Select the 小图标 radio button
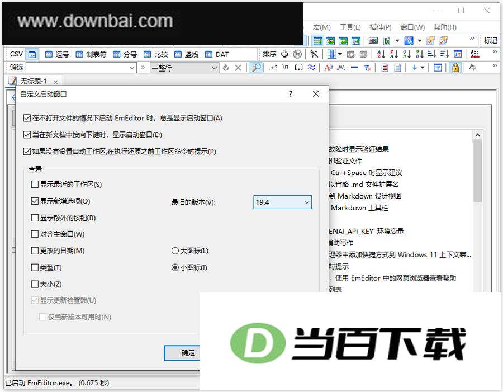 tap(175, 267)
